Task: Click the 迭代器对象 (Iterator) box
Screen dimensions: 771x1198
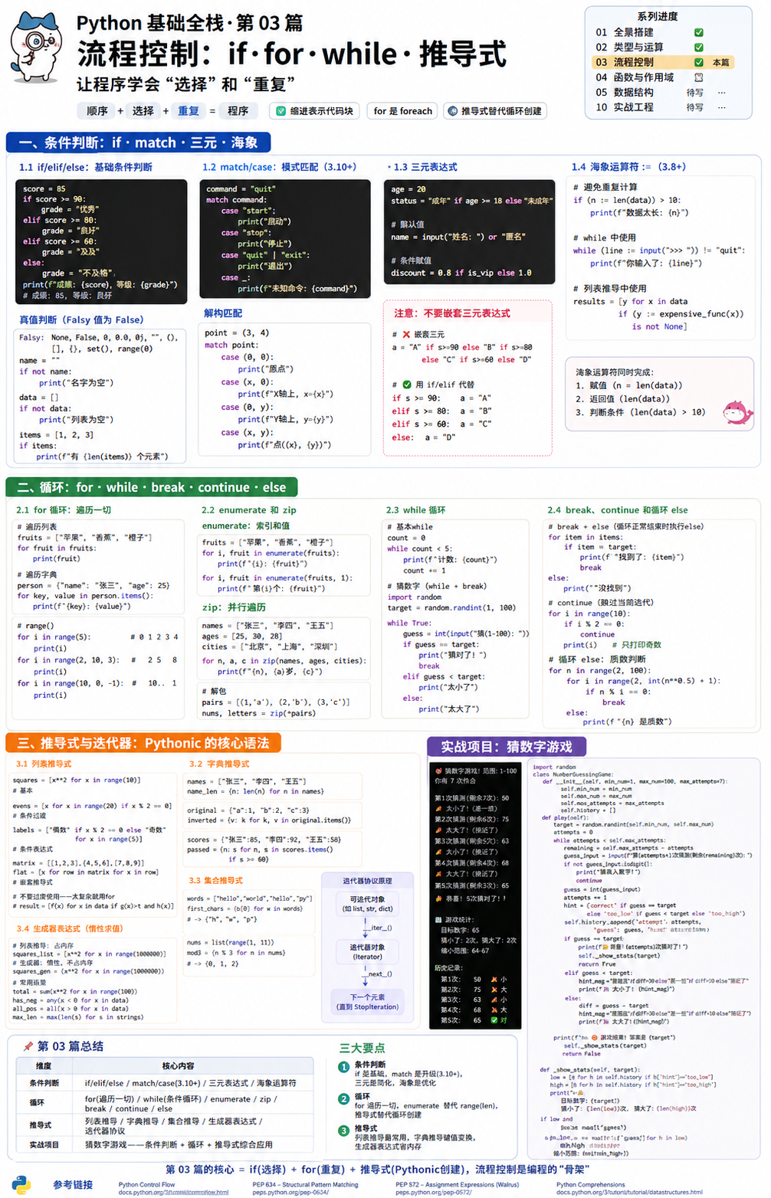Action: (367, 951)
